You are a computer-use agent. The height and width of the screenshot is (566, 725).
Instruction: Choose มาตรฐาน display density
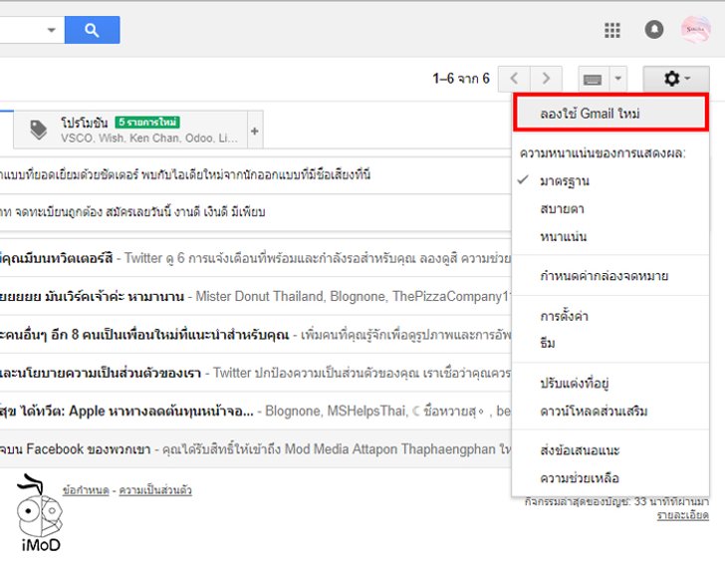pyautogui.click(x=610, y=181)
